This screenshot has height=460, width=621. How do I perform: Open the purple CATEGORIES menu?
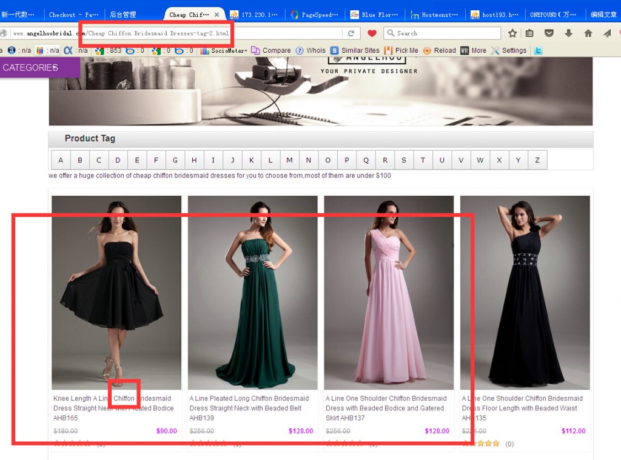click(x=30, y=67)
